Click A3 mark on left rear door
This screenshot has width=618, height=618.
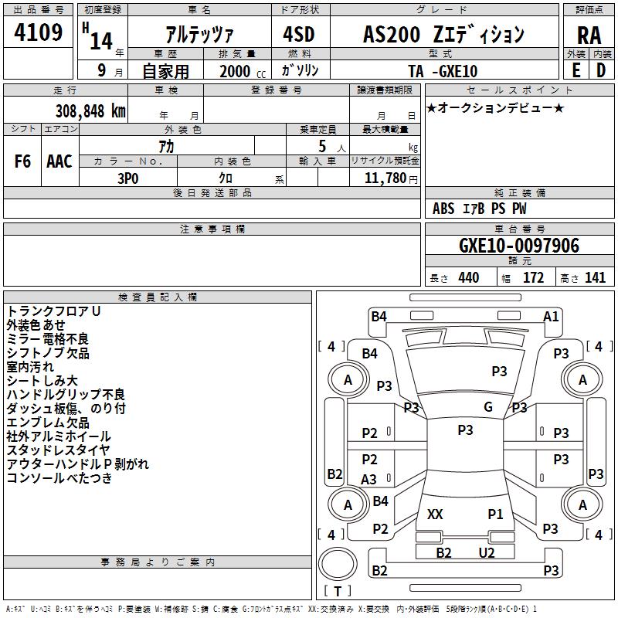pyautogui.click(x=369, y=480)
